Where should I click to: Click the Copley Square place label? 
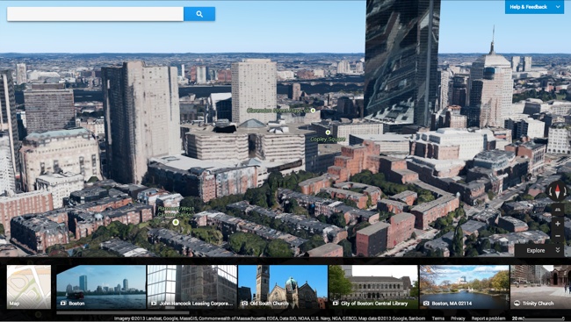(x=328, y=139)
